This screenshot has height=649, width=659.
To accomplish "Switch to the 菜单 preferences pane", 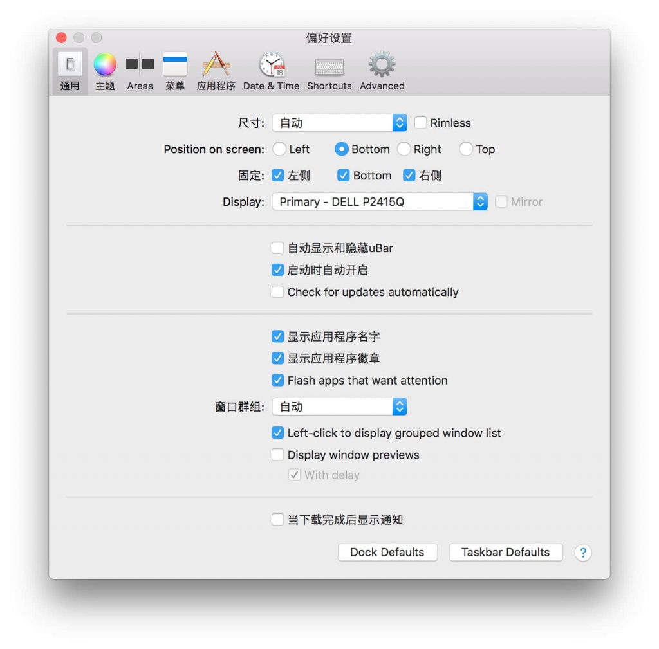I will tap(175, 71).
